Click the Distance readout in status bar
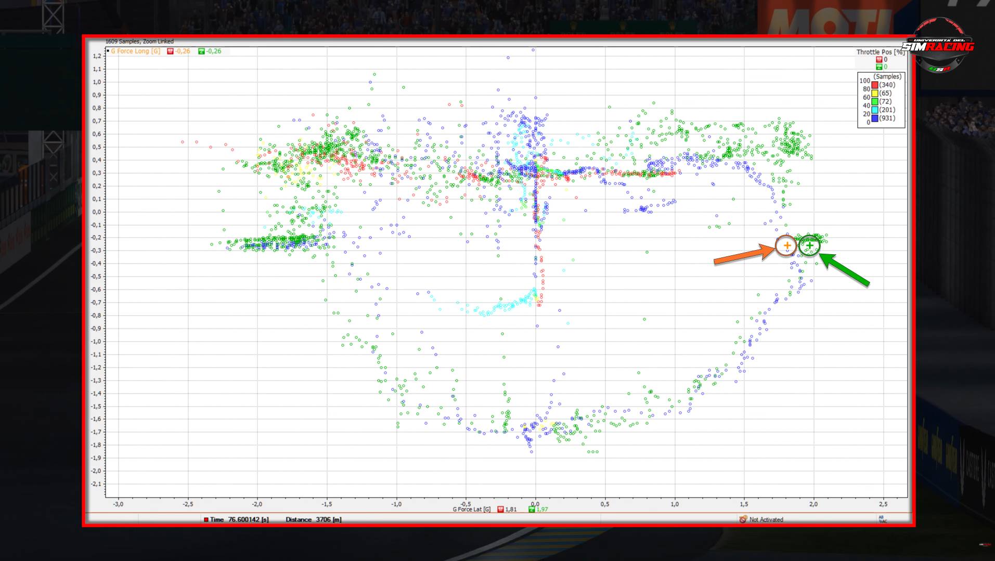Screen dimensions: 995x561 click(x=313, y=519)
